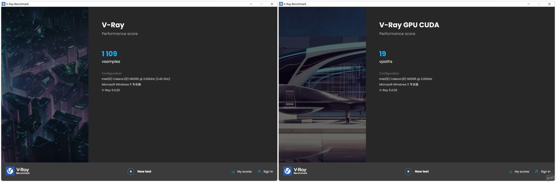Open My scores chart icon in V-Ray CPU window

(x=233, y=172)
